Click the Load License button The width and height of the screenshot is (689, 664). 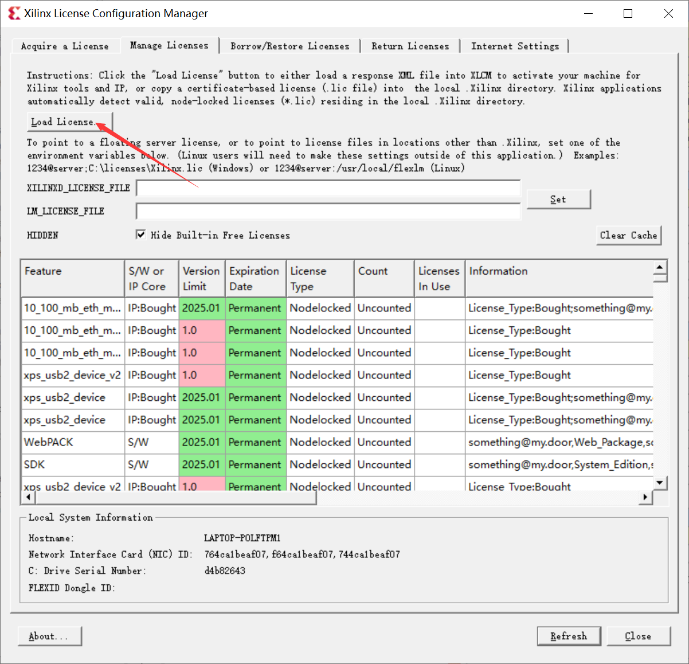click(x=69, y=122)
